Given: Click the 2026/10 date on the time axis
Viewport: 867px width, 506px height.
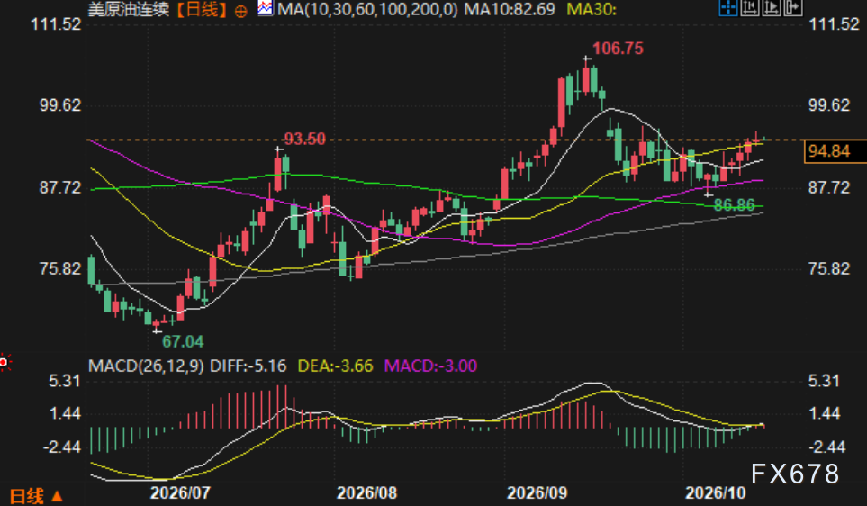Looking at the screenshot, I should [x=716, y=492].
